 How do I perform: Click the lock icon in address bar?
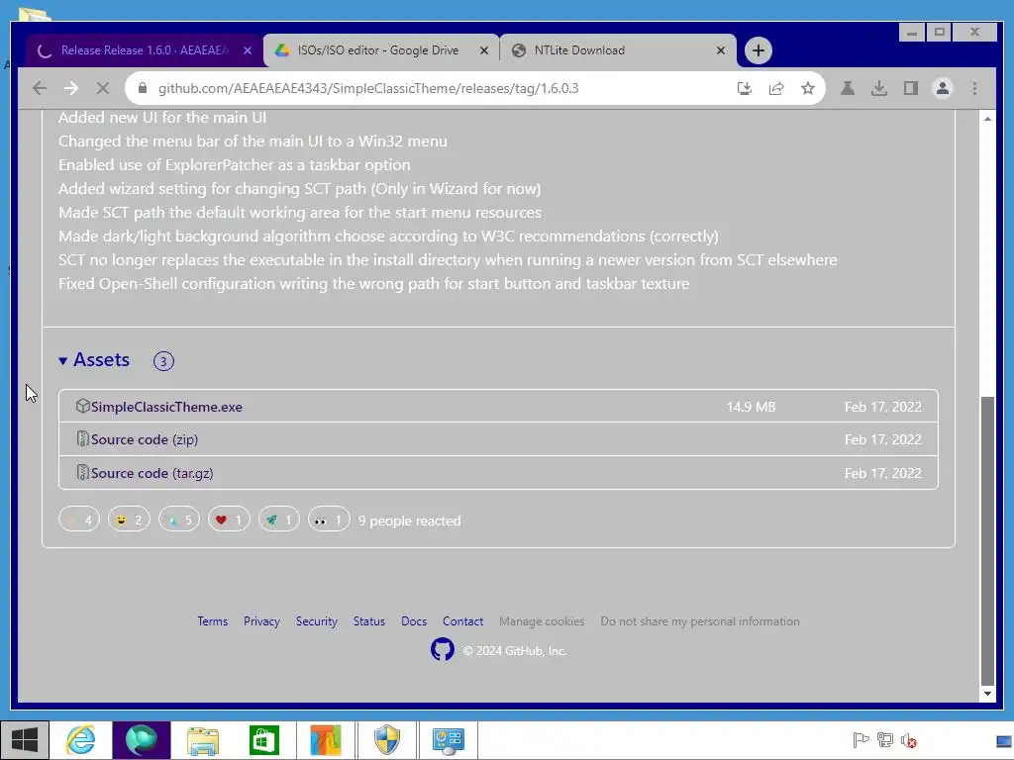(x=143, y=88)
